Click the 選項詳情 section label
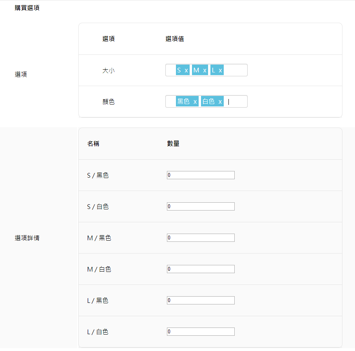 tap(27, 238)
